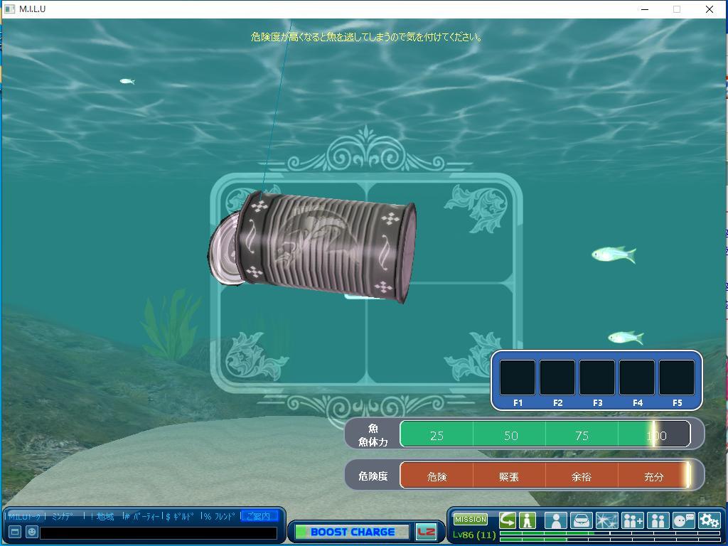Open the character profile icon
This screenshot has width=728, height=546.
coord(555,520)
